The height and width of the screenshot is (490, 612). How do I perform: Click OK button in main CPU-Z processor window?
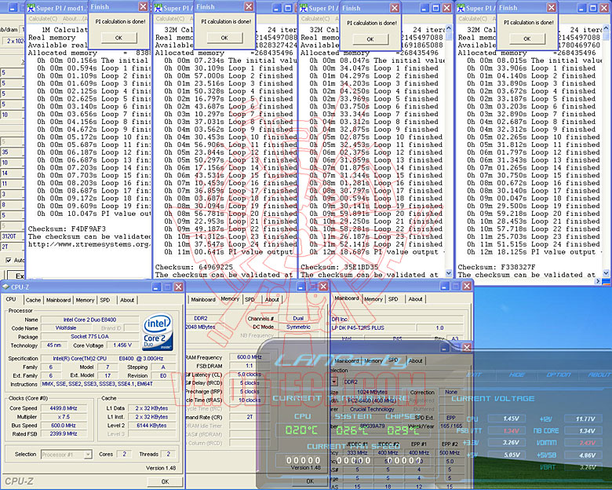coord(165,481)
